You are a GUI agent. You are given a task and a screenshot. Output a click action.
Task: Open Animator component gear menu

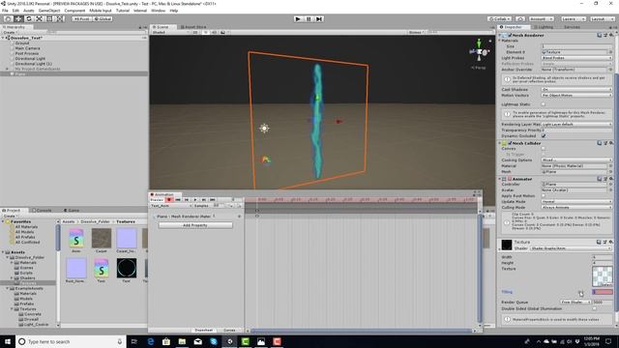tap(611, 179)
